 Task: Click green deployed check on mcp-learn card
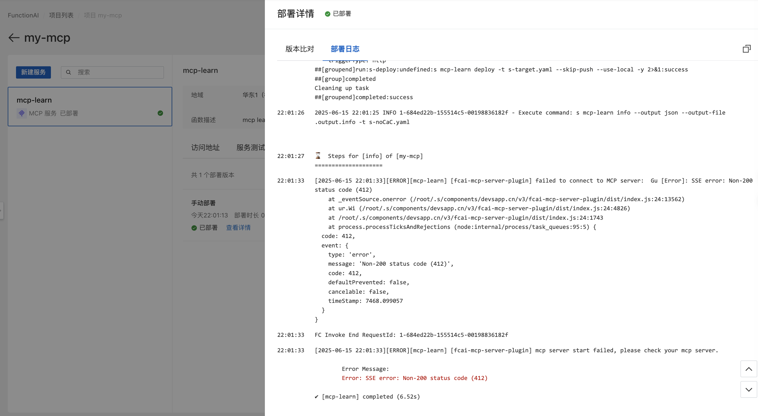[x=160, y=113]
